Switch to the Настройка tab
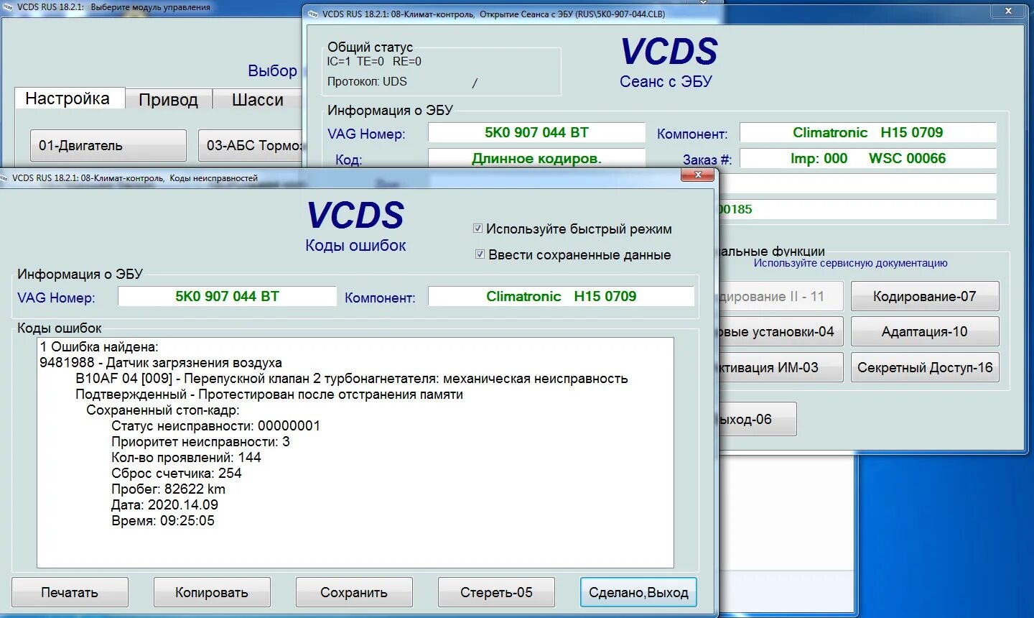Image resolution: width=1034 pixels, height=618 pixels. point(69,98)
